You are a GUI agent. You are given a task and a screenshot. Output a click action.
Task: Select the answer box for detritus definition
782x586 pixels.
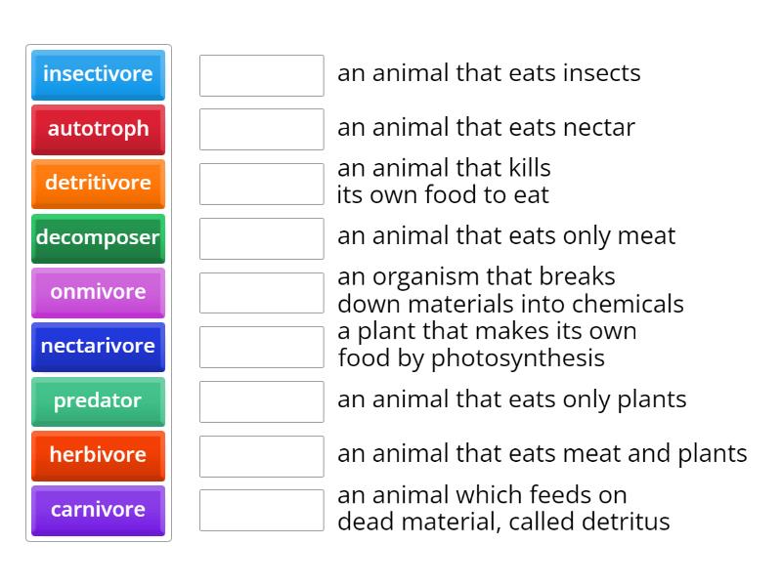[x=261, y=510]
